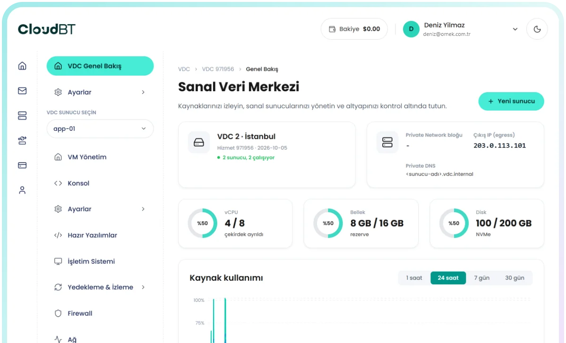Switch chart range to 7 gün

pyautogui.click(x=481, y=278)
